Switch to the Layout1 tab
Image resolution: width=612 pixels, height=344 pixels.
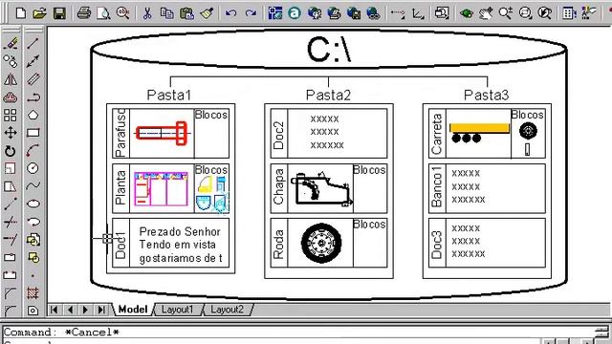coord(178,310)
